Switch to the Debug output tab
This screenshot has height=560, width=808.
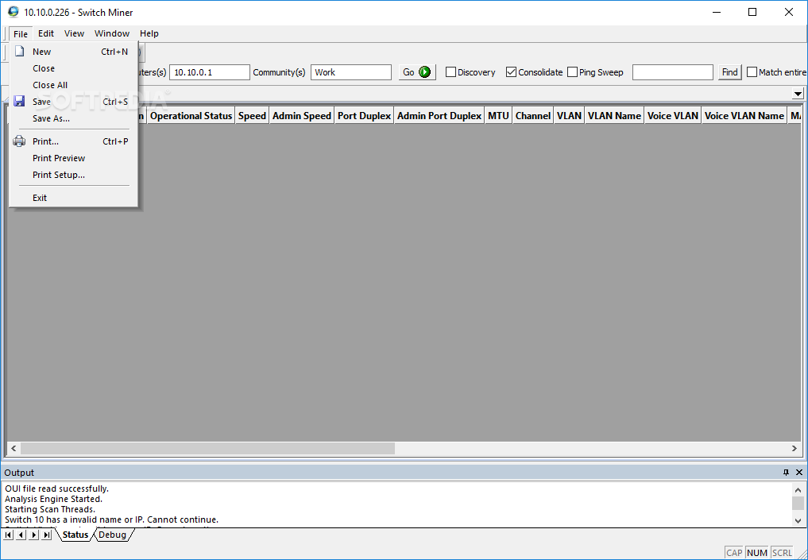tap(112, 535)
